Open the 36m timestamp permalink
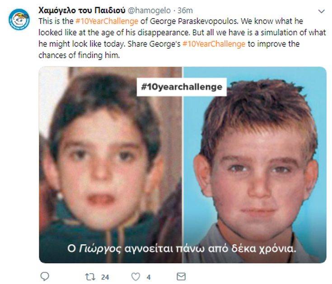The image size is (332, 284). tap(185, 10)
